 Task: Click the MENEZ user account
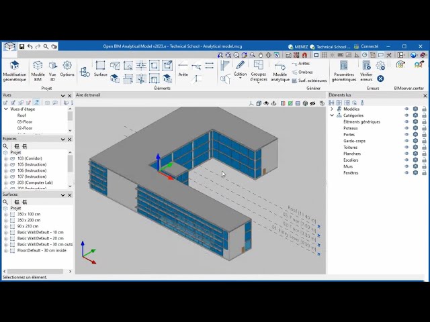(298, 46)
